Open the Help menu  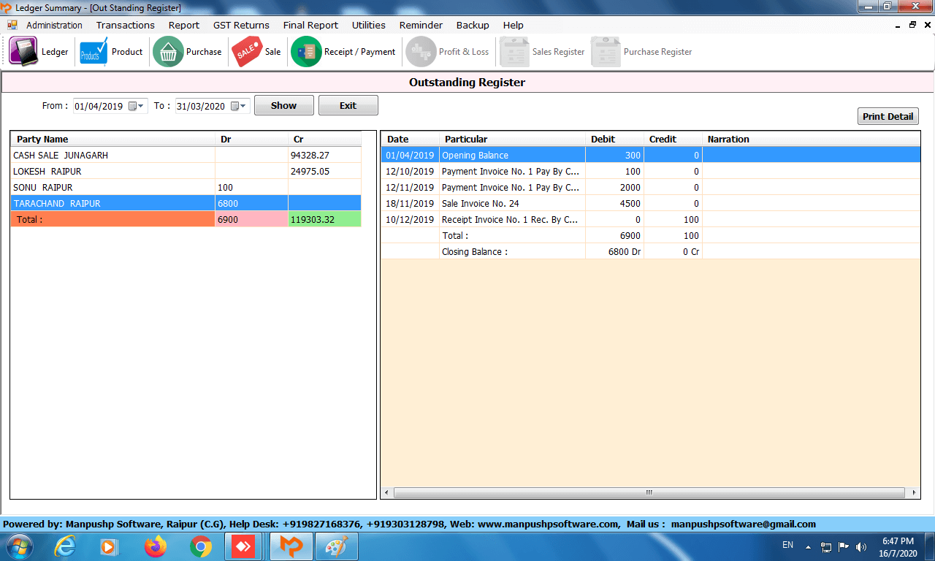[x=514, y=25]
